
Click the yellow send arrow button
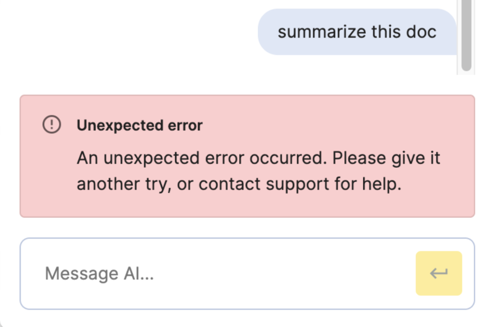[x=439, y=273]
